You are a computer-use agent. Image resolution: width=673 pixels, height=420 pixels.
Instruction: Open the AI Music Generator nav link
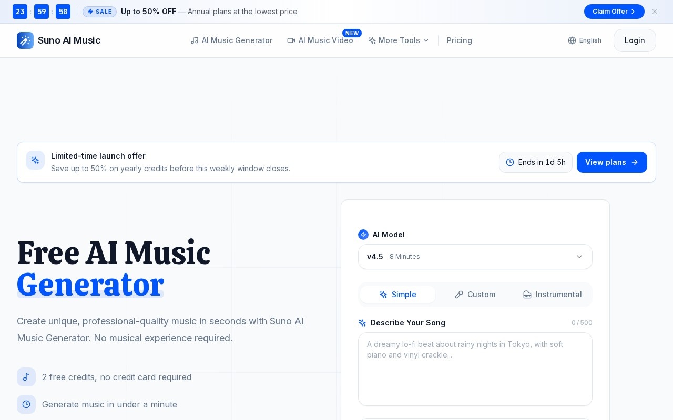point(231,40)
